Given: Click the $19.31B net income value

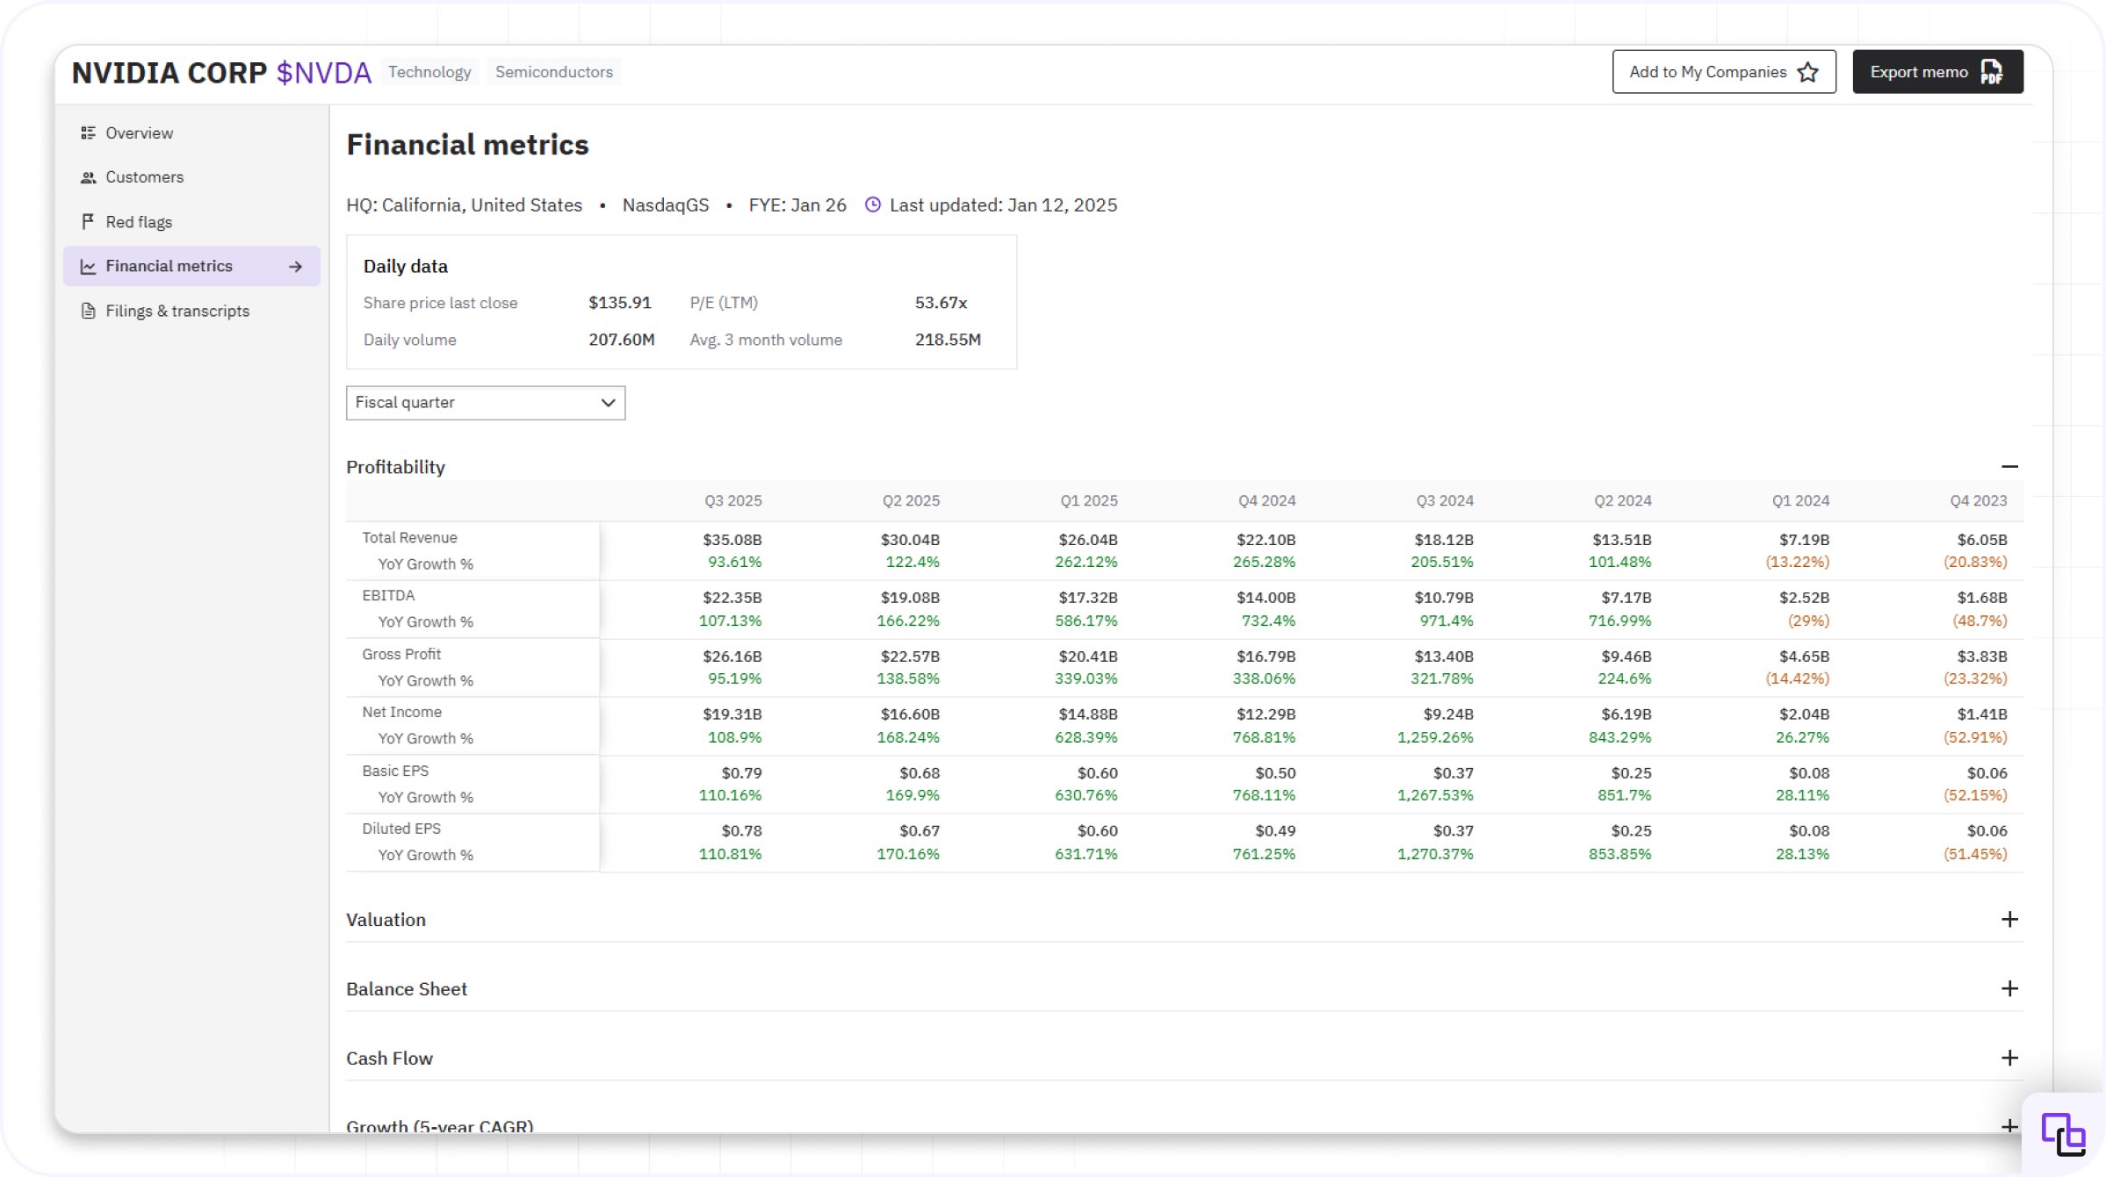Looking at the screenshot, I should 732,714.
